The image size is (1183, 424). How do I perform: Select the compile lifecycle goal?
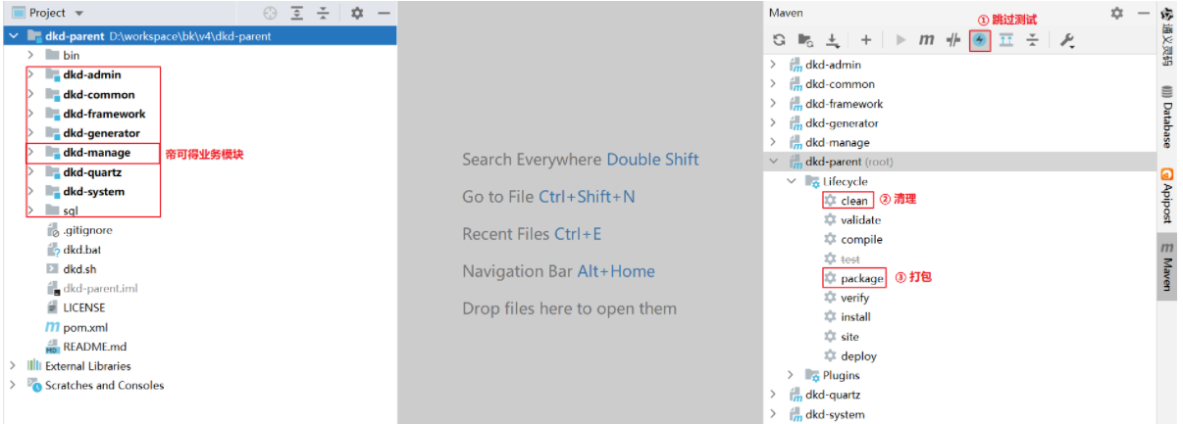point(861,240)
